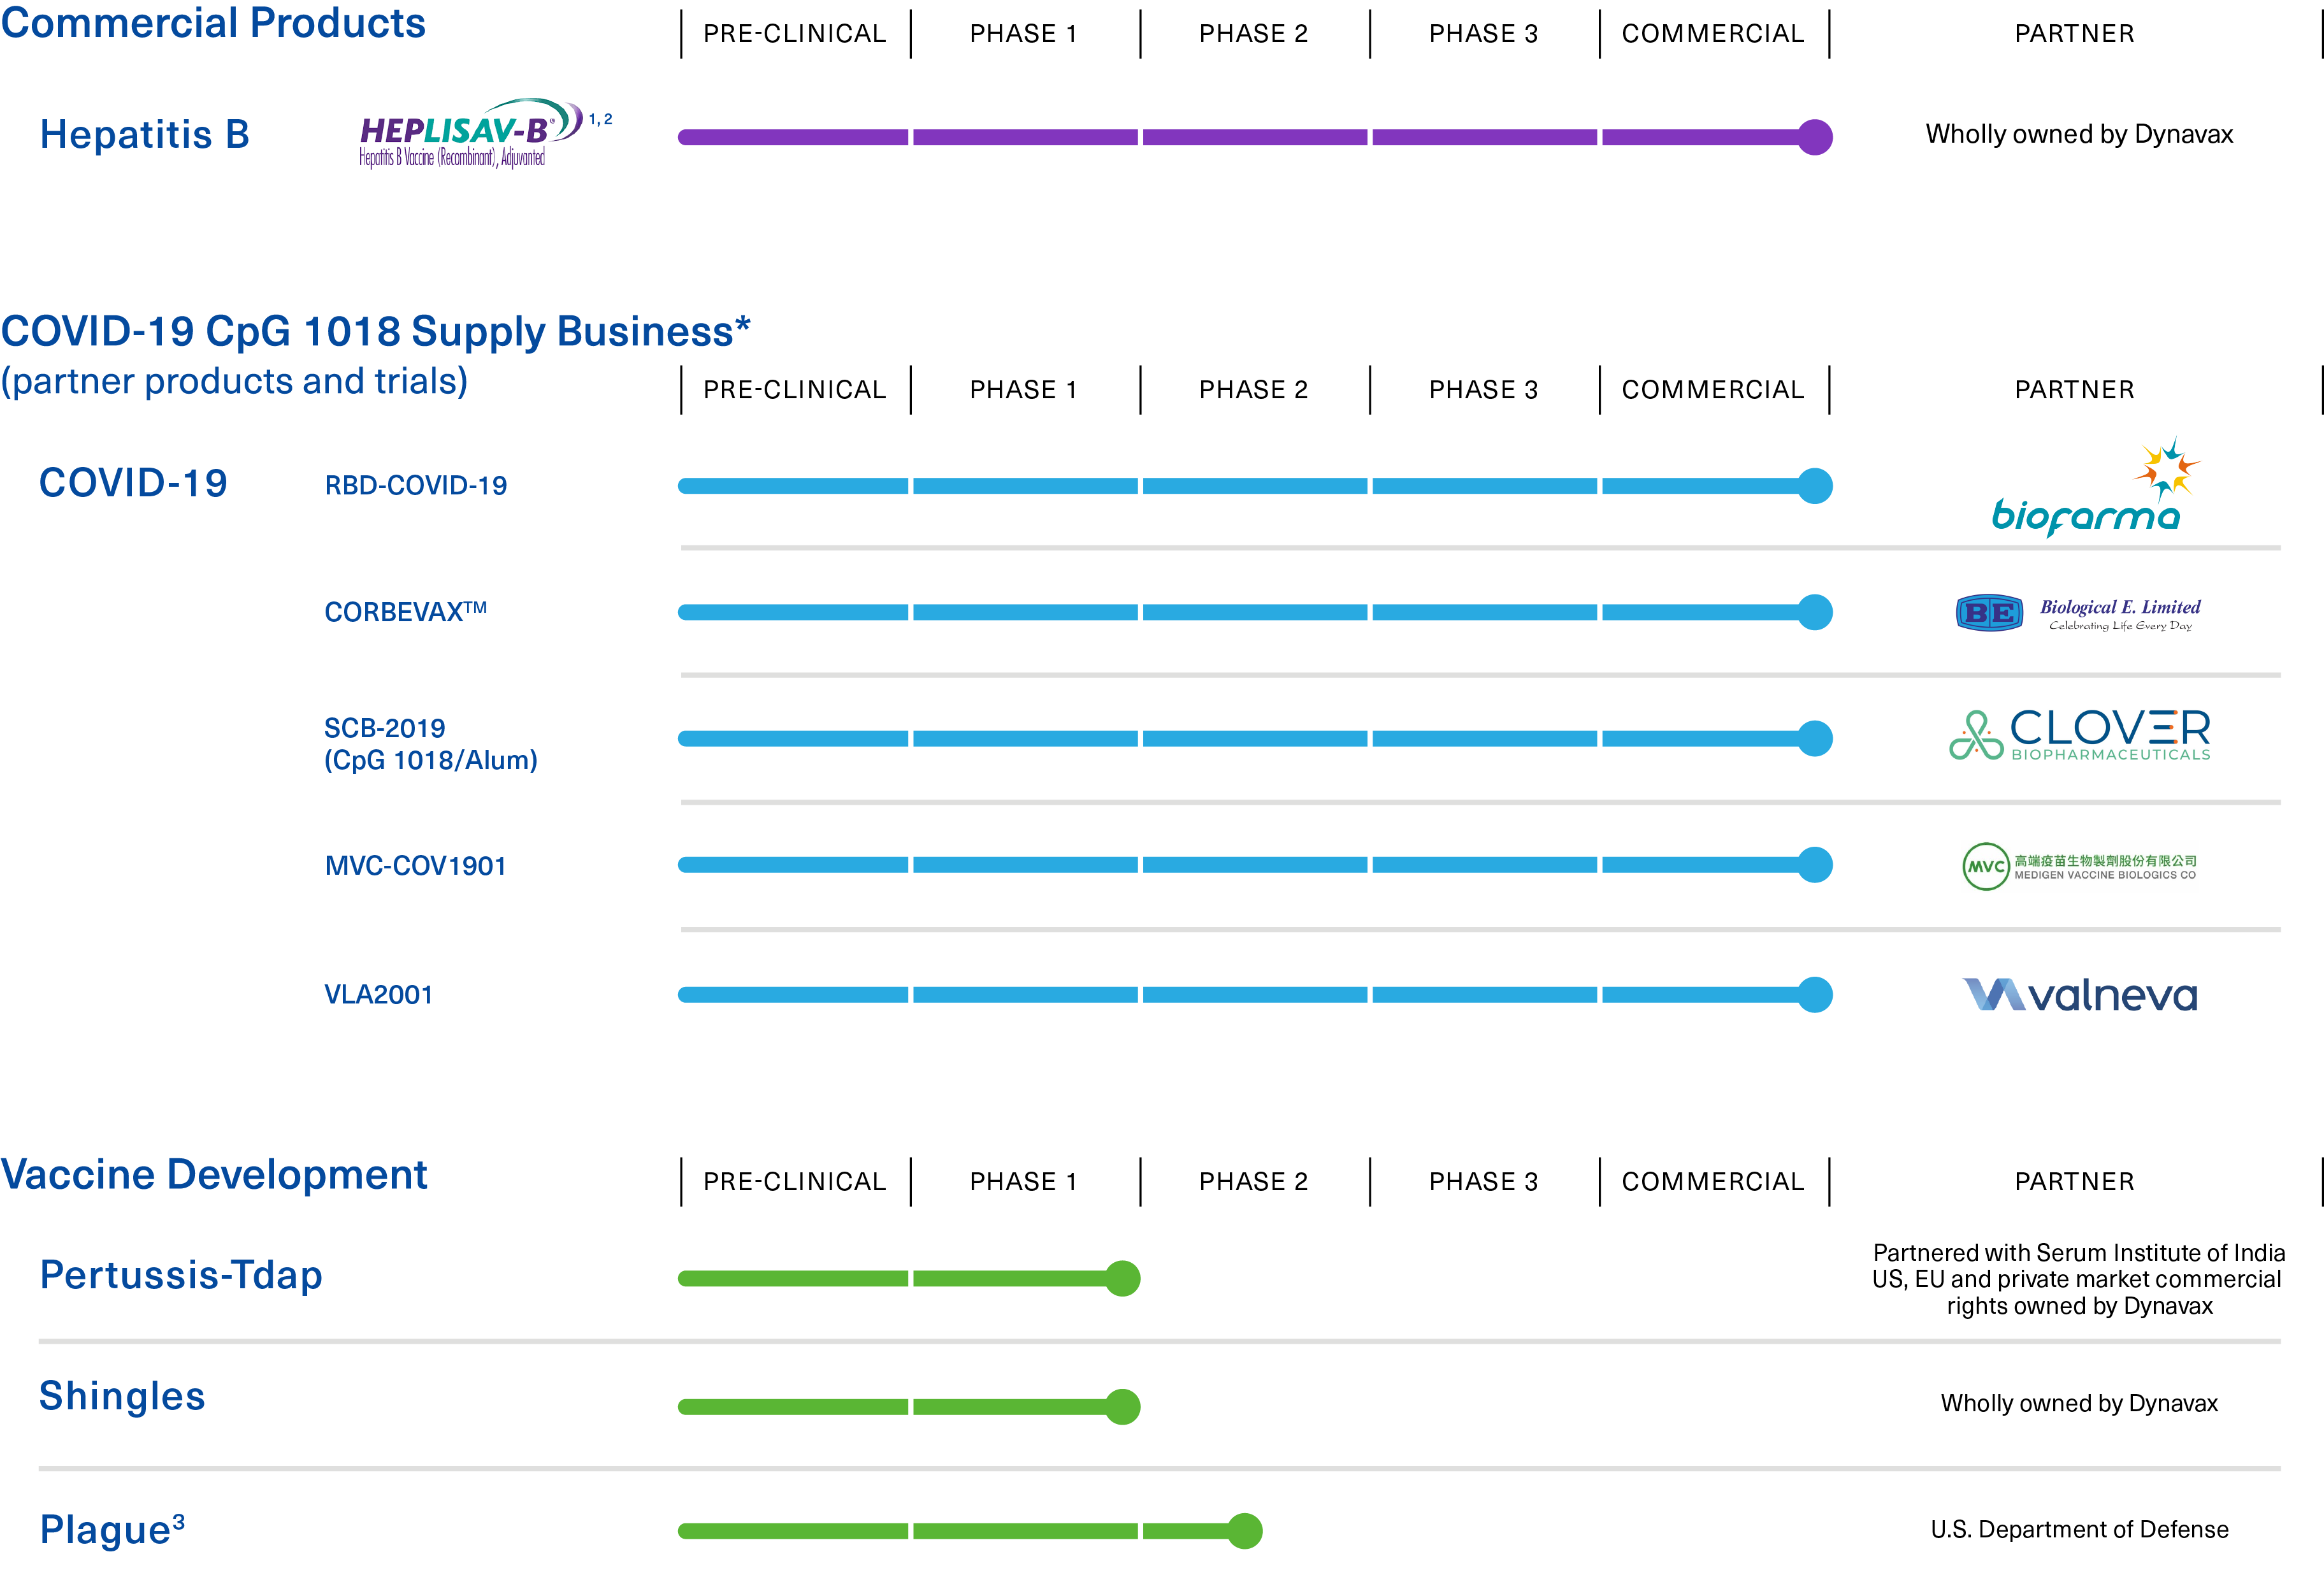Click the VLA2001 progress bar endpoint
This screenshot has height=1596, width=2324.
[1814, 995]
